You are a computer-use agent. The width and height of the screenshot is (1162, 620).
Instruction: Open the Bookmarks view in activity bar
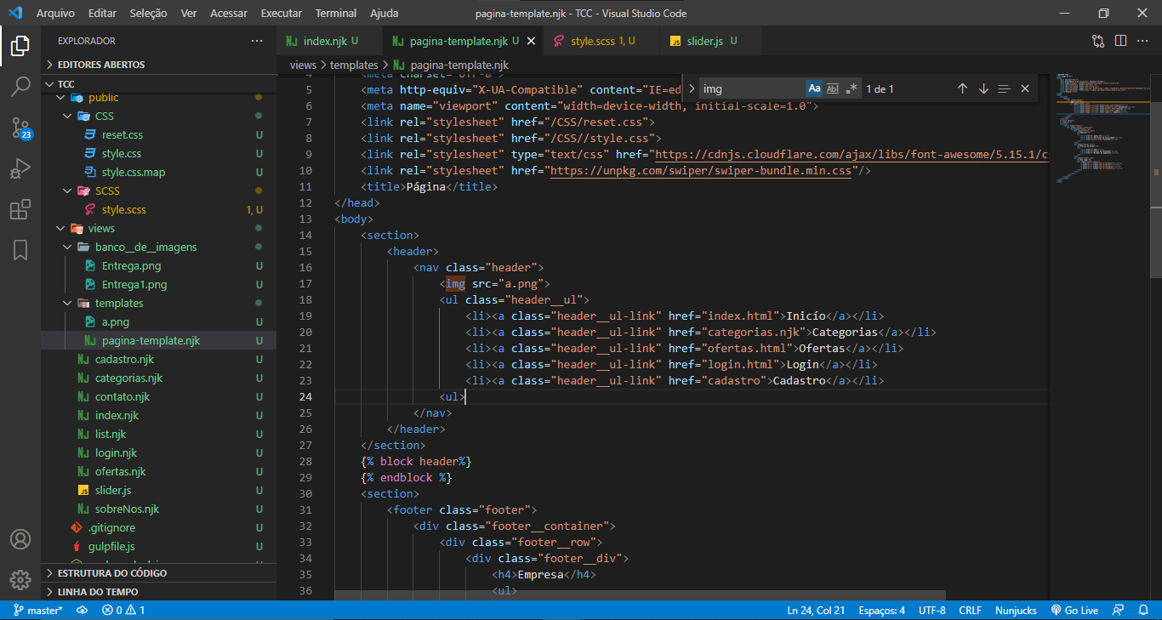pos(20,249)
